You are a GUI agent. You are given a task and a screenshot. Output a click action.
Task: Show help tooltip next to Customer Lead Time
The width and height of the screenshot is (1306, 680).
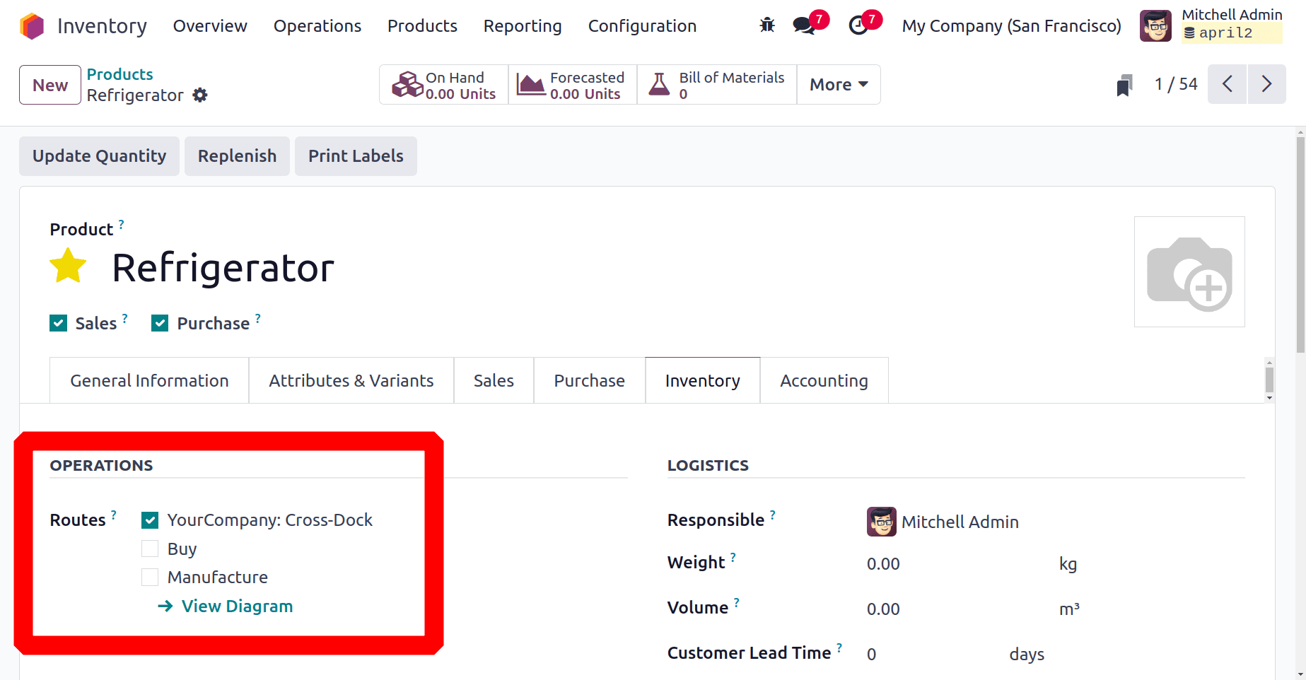839,647
